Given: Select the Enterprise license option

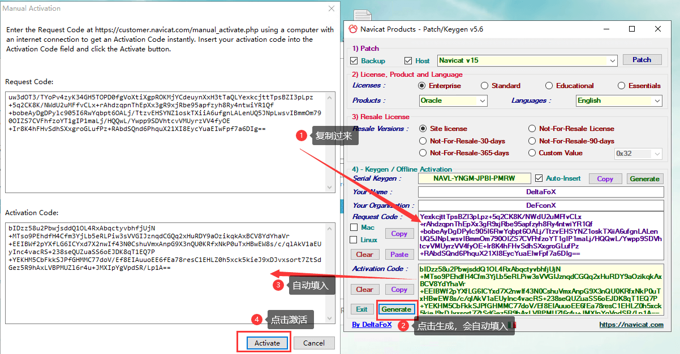Looking at the screenshot, I should tap(421, 86).
